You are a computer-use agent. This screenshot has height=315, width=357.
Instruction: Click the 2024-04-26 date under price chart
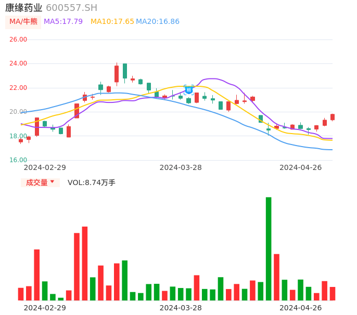tap(301, 167)
